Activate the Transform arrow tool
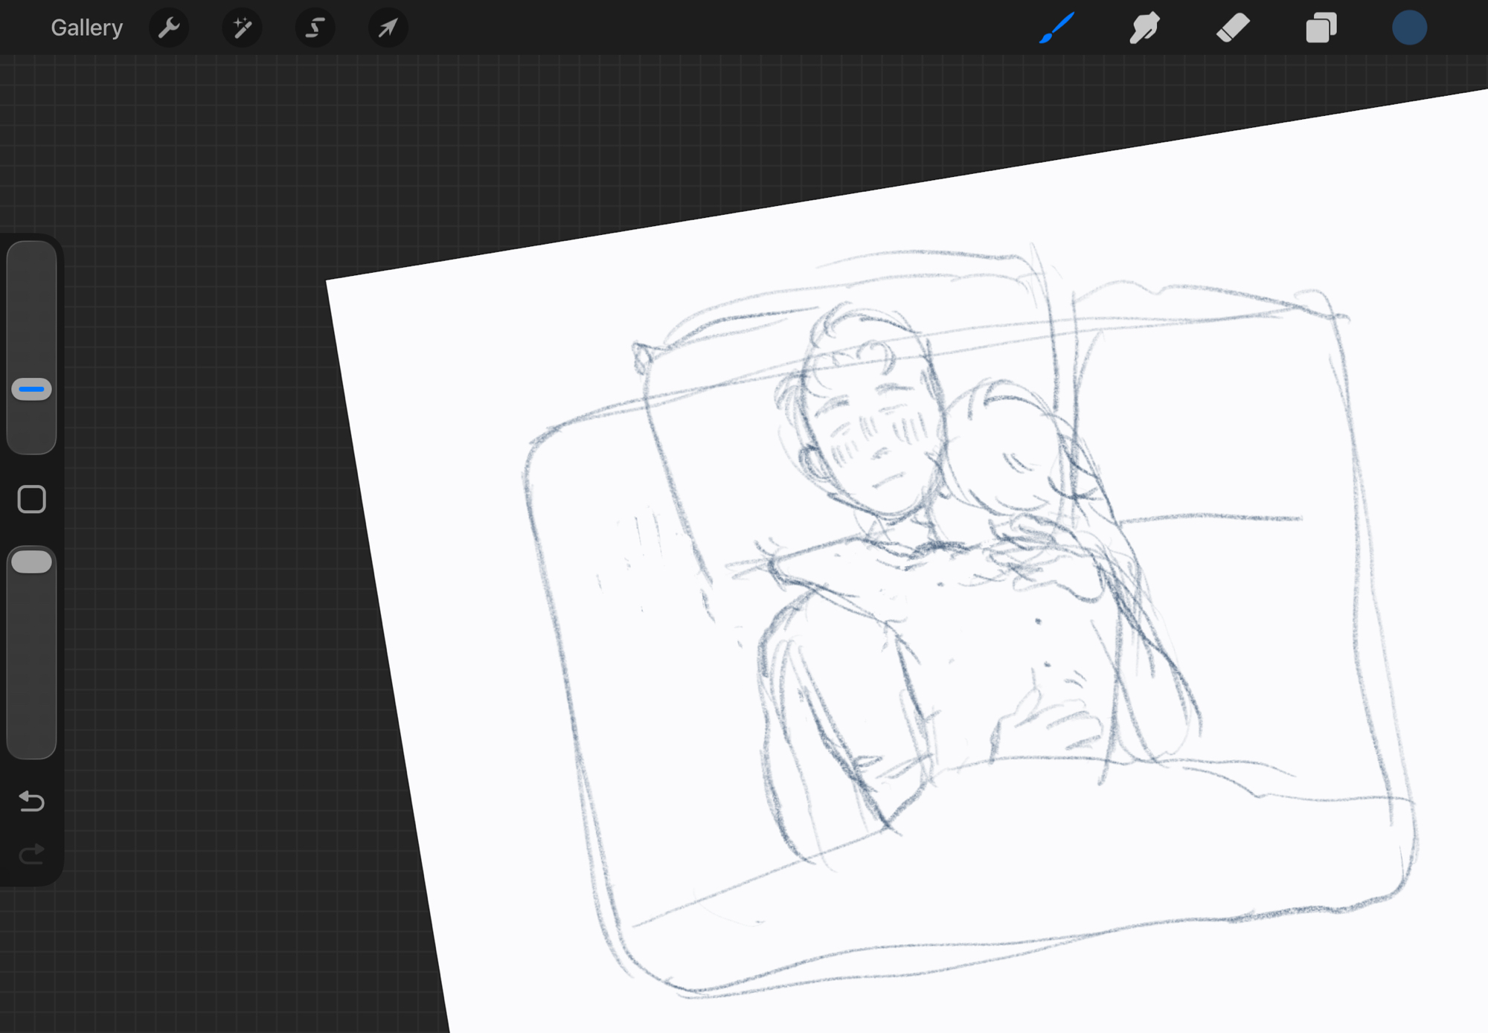This screenshot has width=1488, height=1033. click(388, 28)
